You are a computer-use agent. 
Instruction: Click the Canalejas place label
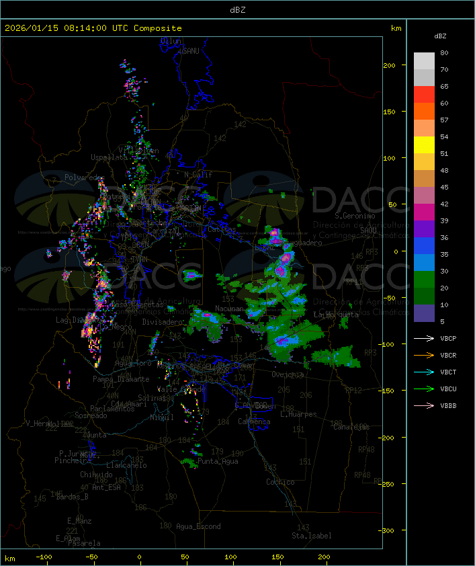pyautogui.click(x=351, y=428)
